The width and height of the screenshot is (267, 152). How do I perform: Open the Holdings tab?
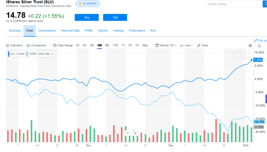click(x=118, y=30)
